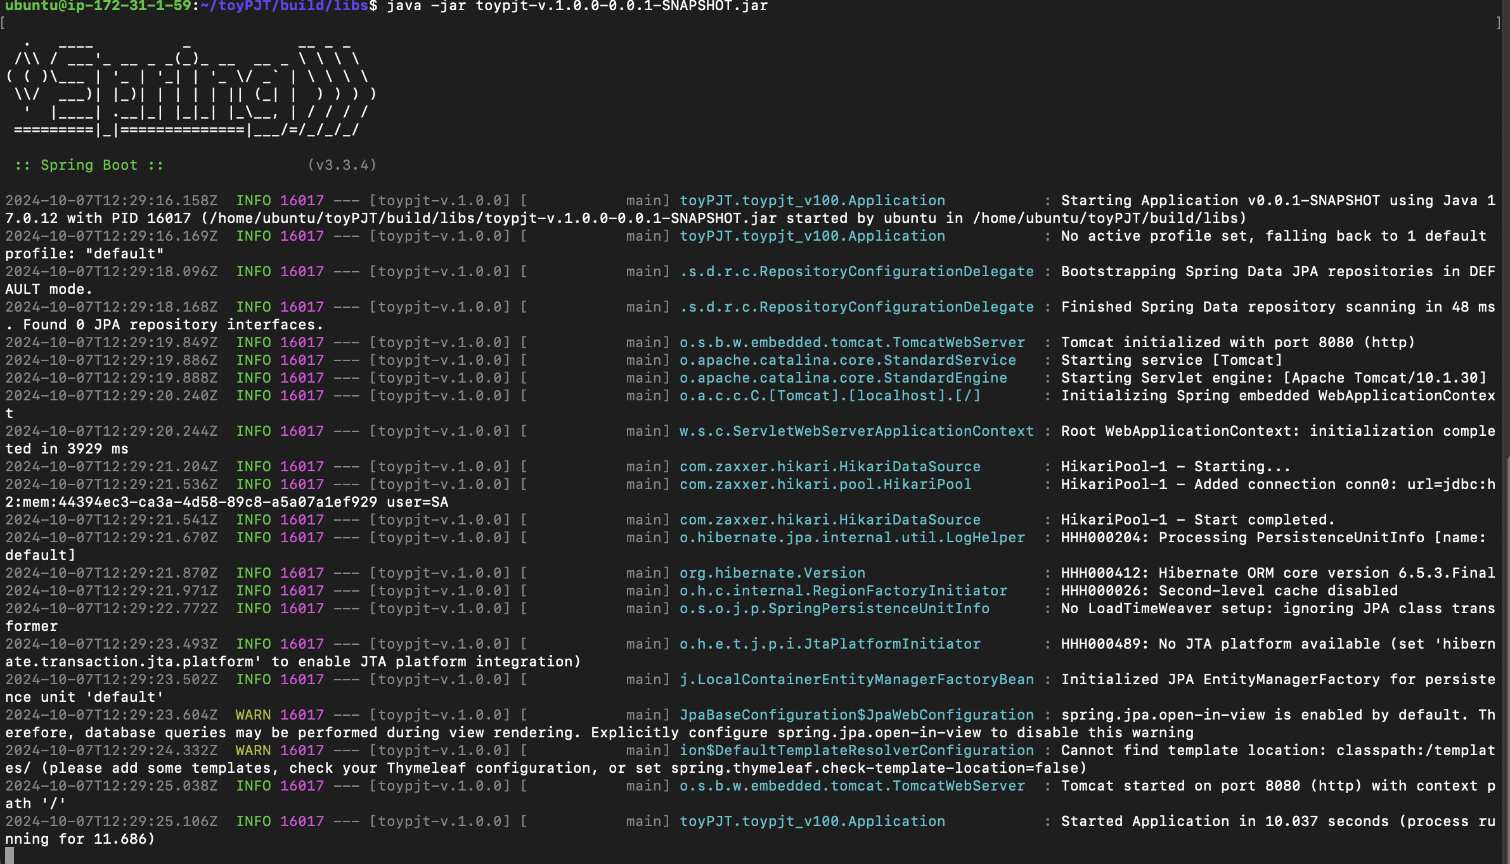Click the WARN label at 12:29:23.604Z
1510x864 pixels.
[253, 715]
